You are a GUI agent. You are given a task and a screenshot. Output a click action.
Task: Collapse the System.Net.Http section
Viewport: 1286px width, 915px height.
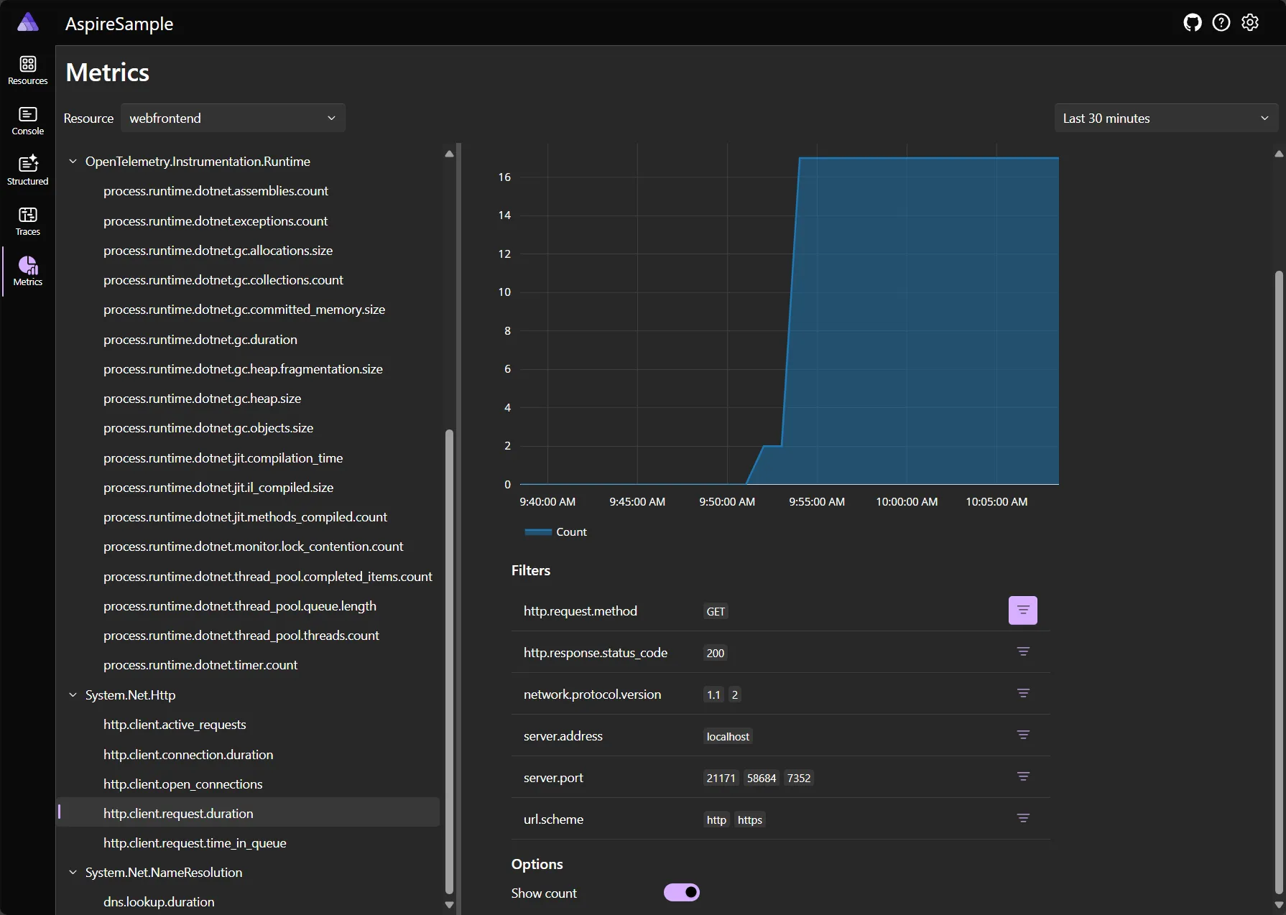tap(73, 695)
